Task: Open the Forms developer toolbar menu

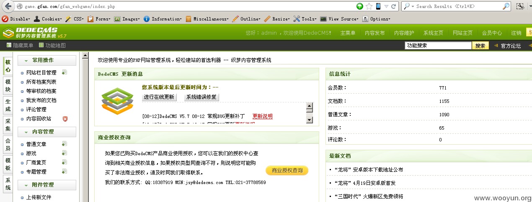Action: pos(99,19)
